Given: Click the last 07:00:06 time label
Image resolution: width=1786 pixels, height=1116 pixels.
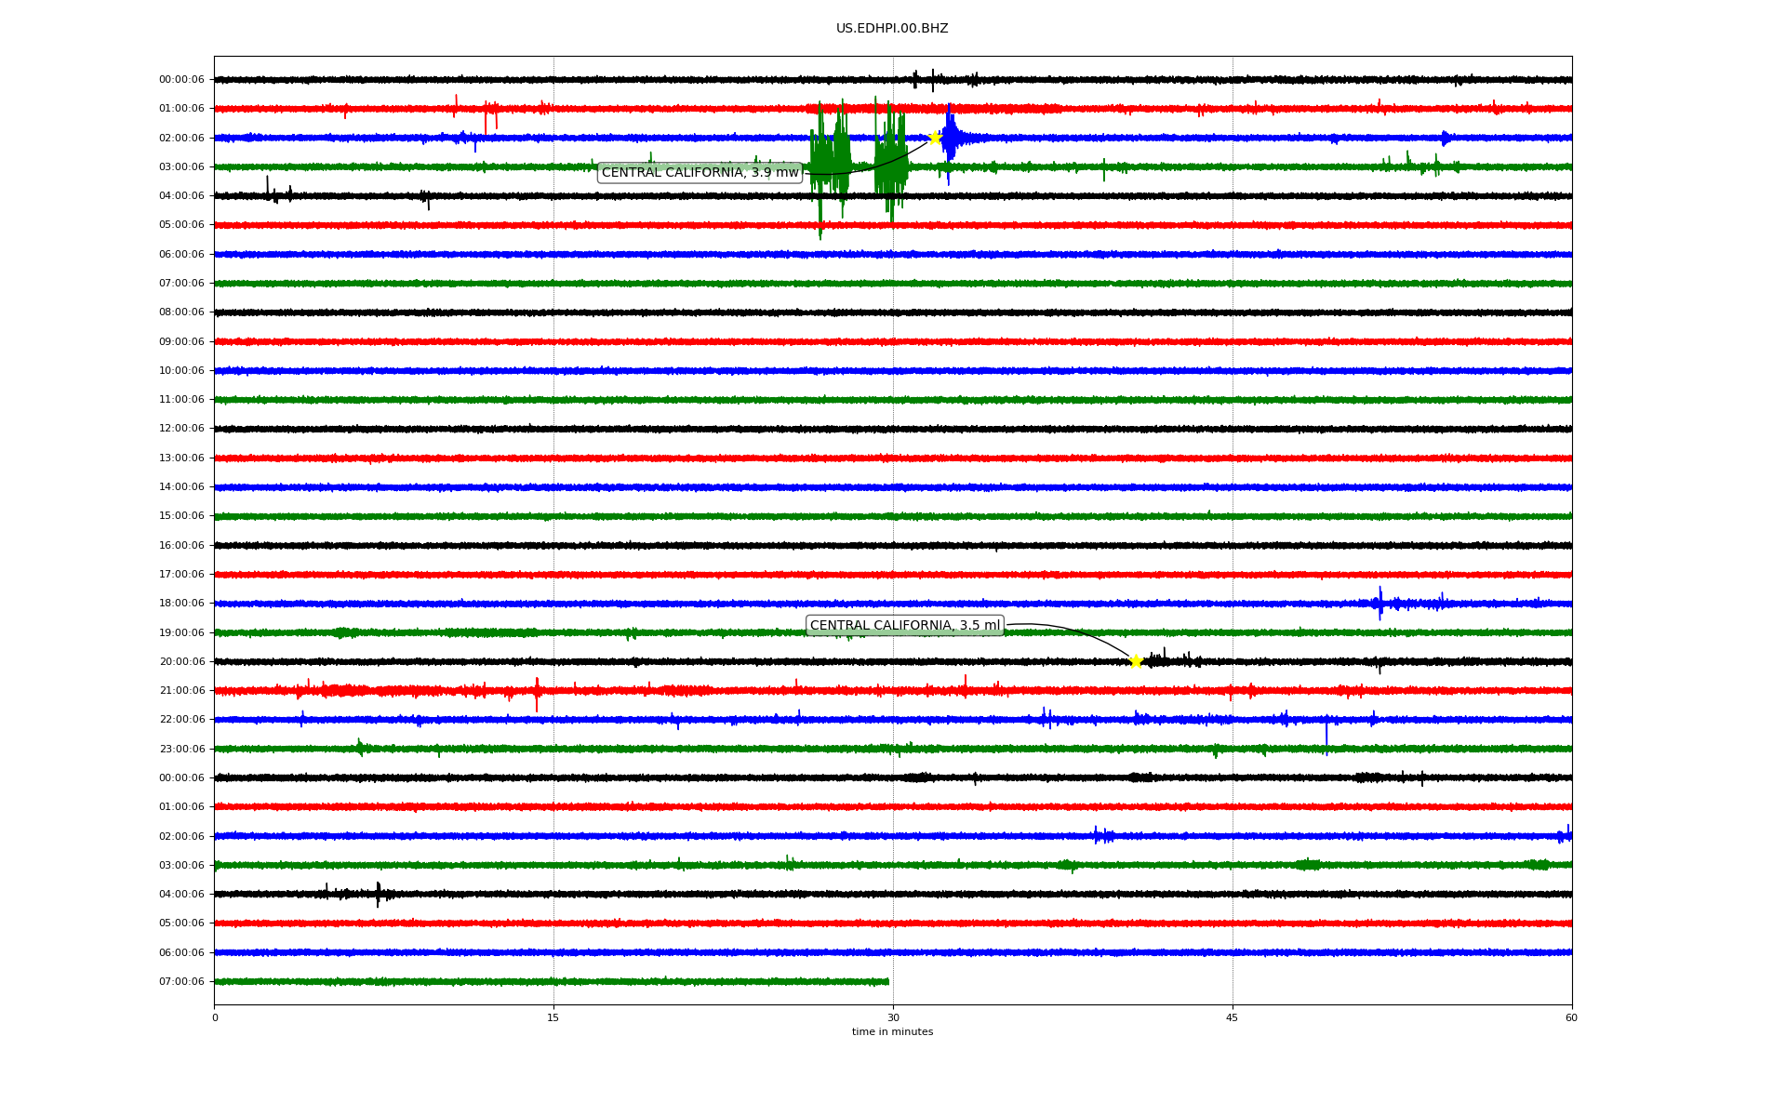Looking at the screenshot, I should point(181,982).
